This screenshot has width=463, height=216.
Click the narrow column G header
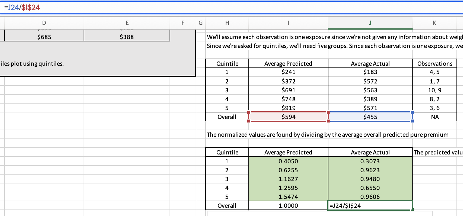pyautogui.click(x=200, y=22)
